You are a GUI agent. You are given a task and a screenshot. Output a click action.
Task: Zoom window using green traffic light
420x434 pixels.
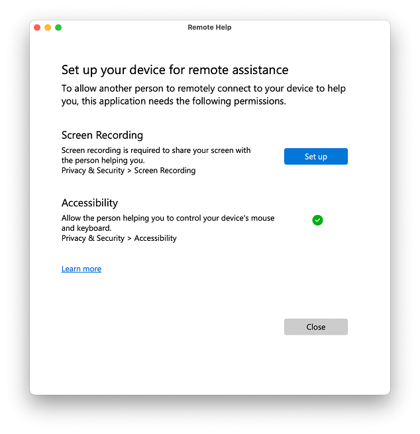tap(58, 28)
